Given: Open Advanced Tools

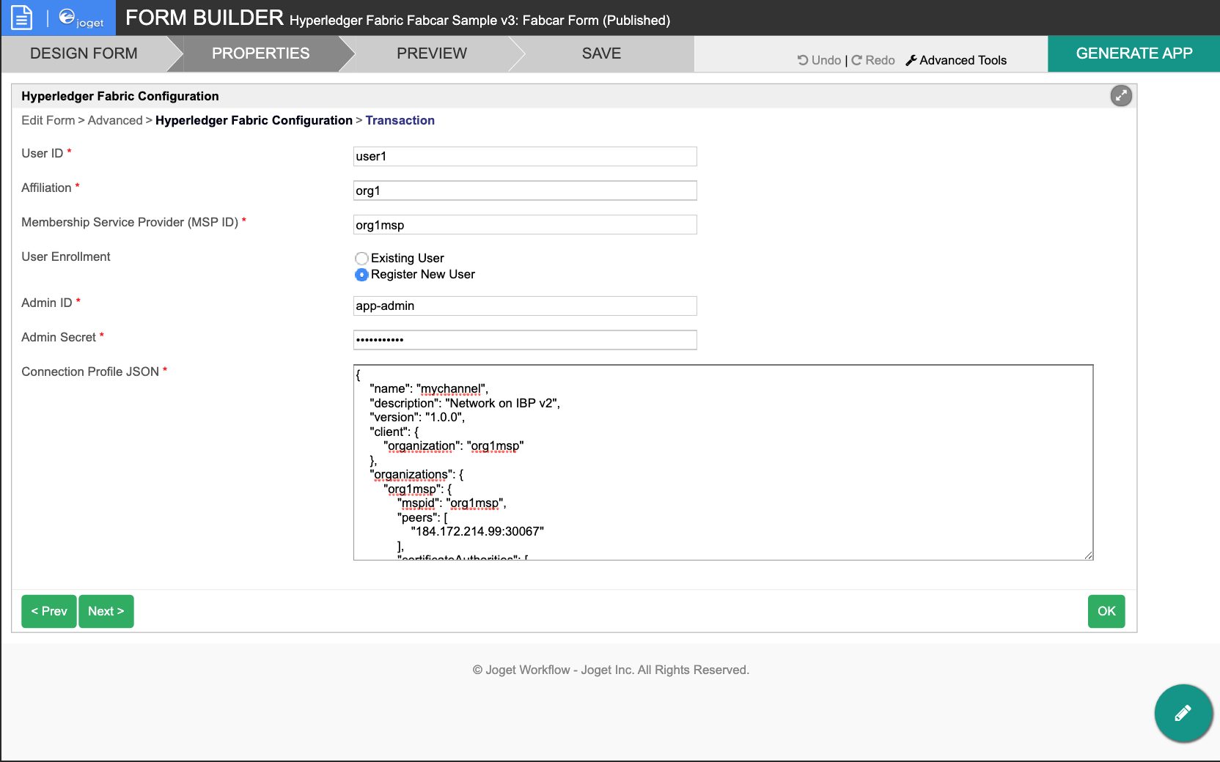Looking at the screenshot, I should [956, 60].
